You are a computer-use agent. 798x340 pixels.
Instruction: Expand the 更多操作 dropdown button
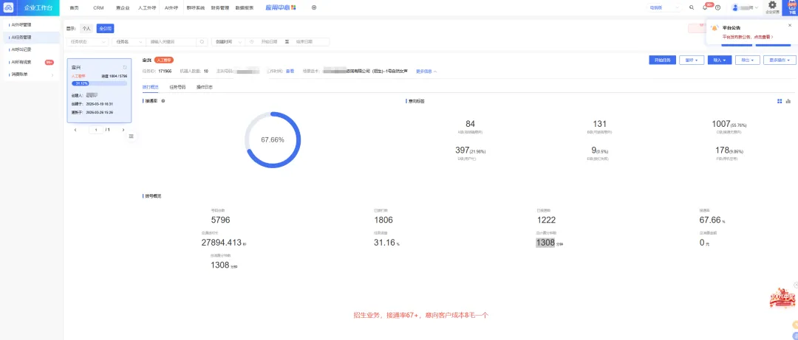[x=780, y=60]
